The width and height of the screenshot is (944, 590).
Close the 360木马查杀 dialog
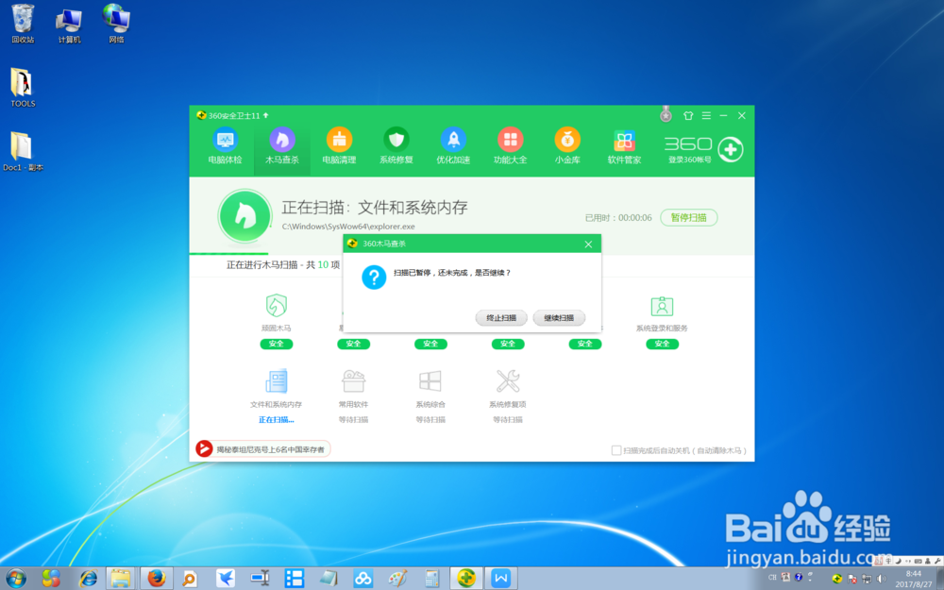[x=588, y=244]
